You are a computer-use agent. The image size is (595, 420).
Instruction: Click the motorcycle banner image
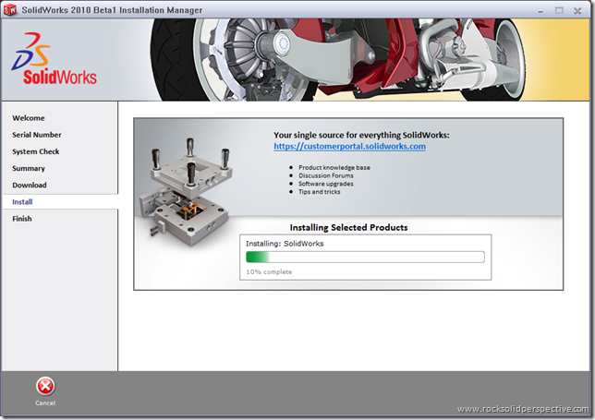click(338, 60)
